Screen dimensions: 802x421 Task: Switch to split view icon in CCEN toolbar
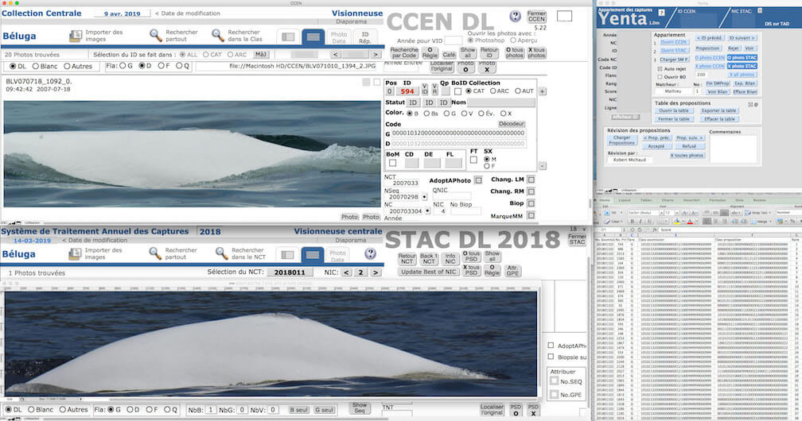288,37
